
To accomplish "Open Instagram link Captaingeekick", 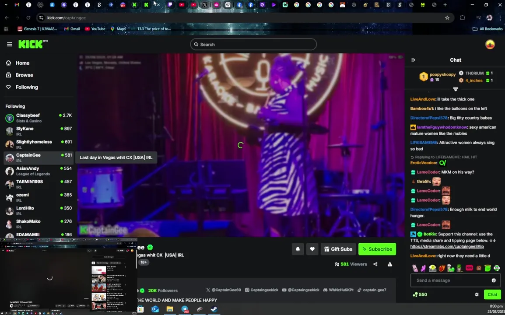I will click(262, 290).
